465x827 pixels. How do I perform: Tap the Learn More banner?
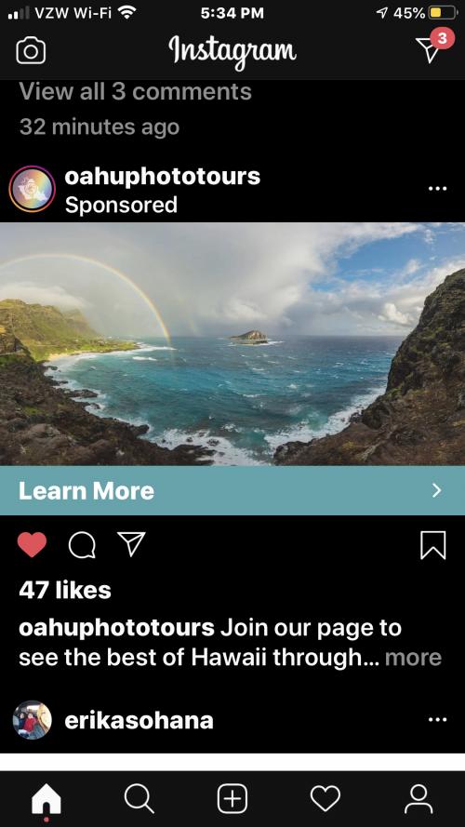pos(232,490)
